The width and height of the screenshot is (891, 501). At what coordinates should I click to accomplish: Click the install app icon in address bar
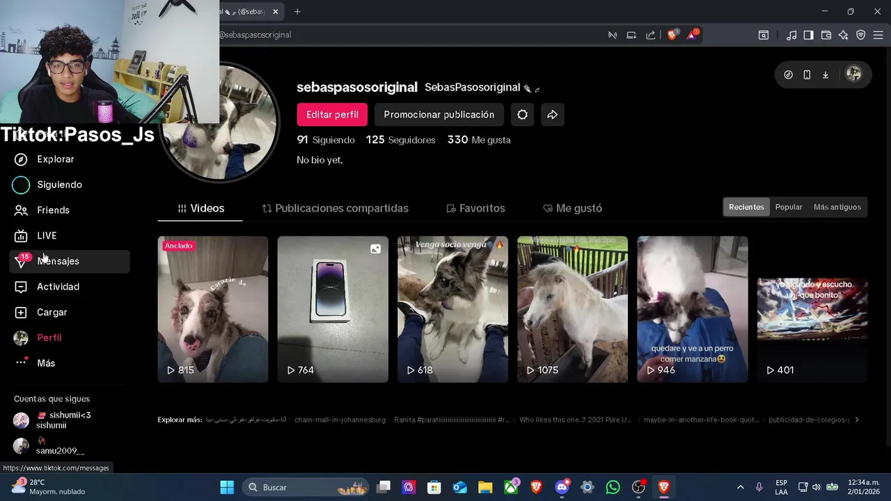(631, 35)
